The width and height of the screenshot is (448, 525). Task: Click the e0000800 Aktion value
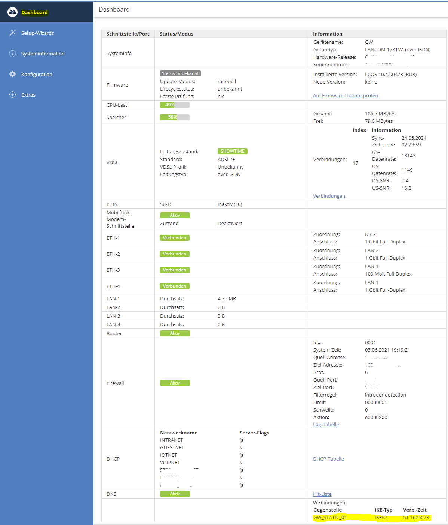pos(376,418)
